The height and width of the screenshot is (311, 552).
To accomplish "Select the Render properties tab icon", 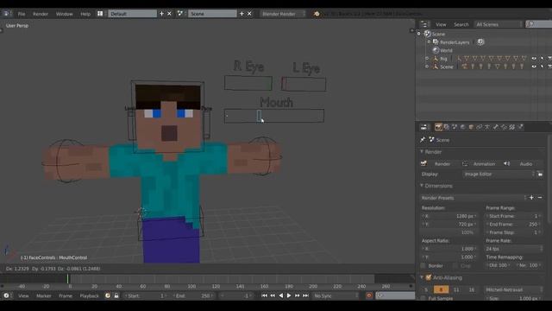I will pyautogui.click(x=438, y=127).
